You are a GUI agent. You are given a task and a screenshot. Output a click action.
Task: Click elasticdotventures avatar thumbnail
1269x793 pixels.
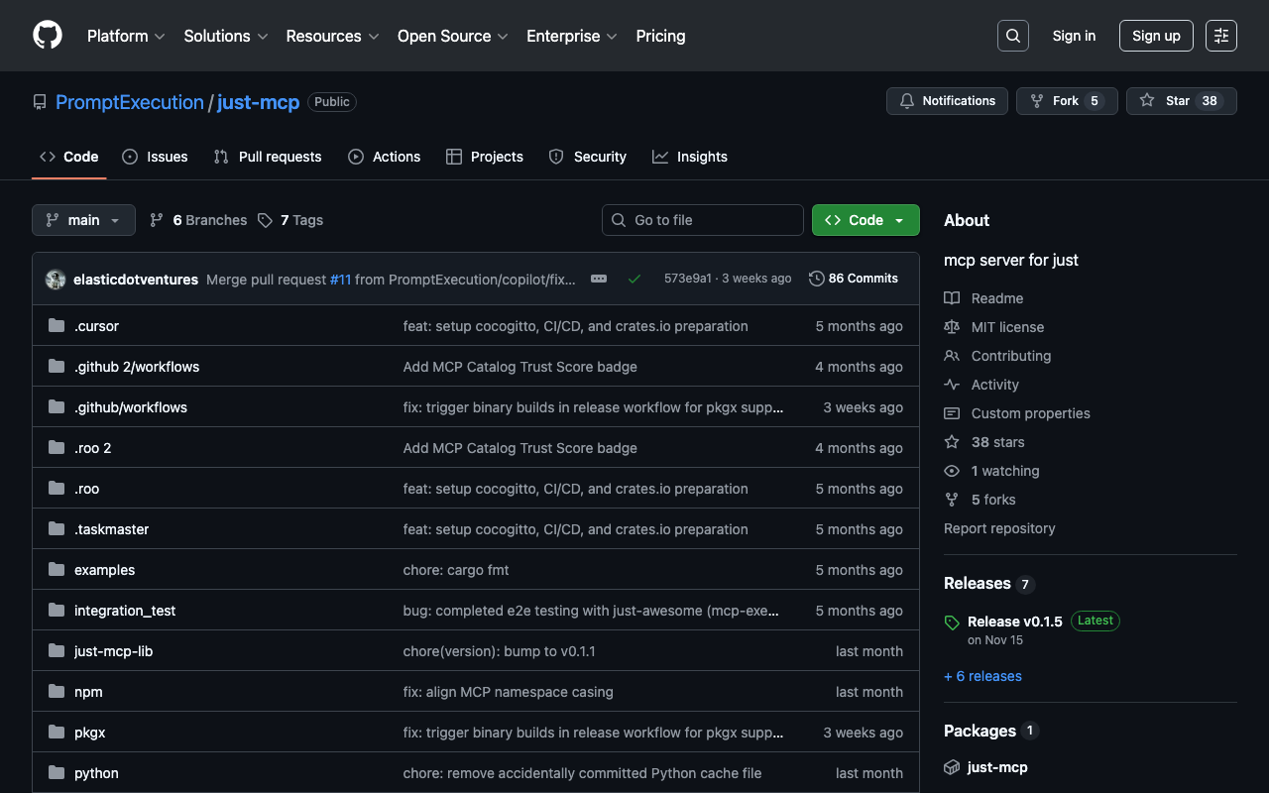click(56, 280)
